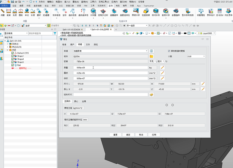Open the 小数 decimals 0.00 dropdown
This screenshot has height=168, width=233.
[x=204, y=56]
